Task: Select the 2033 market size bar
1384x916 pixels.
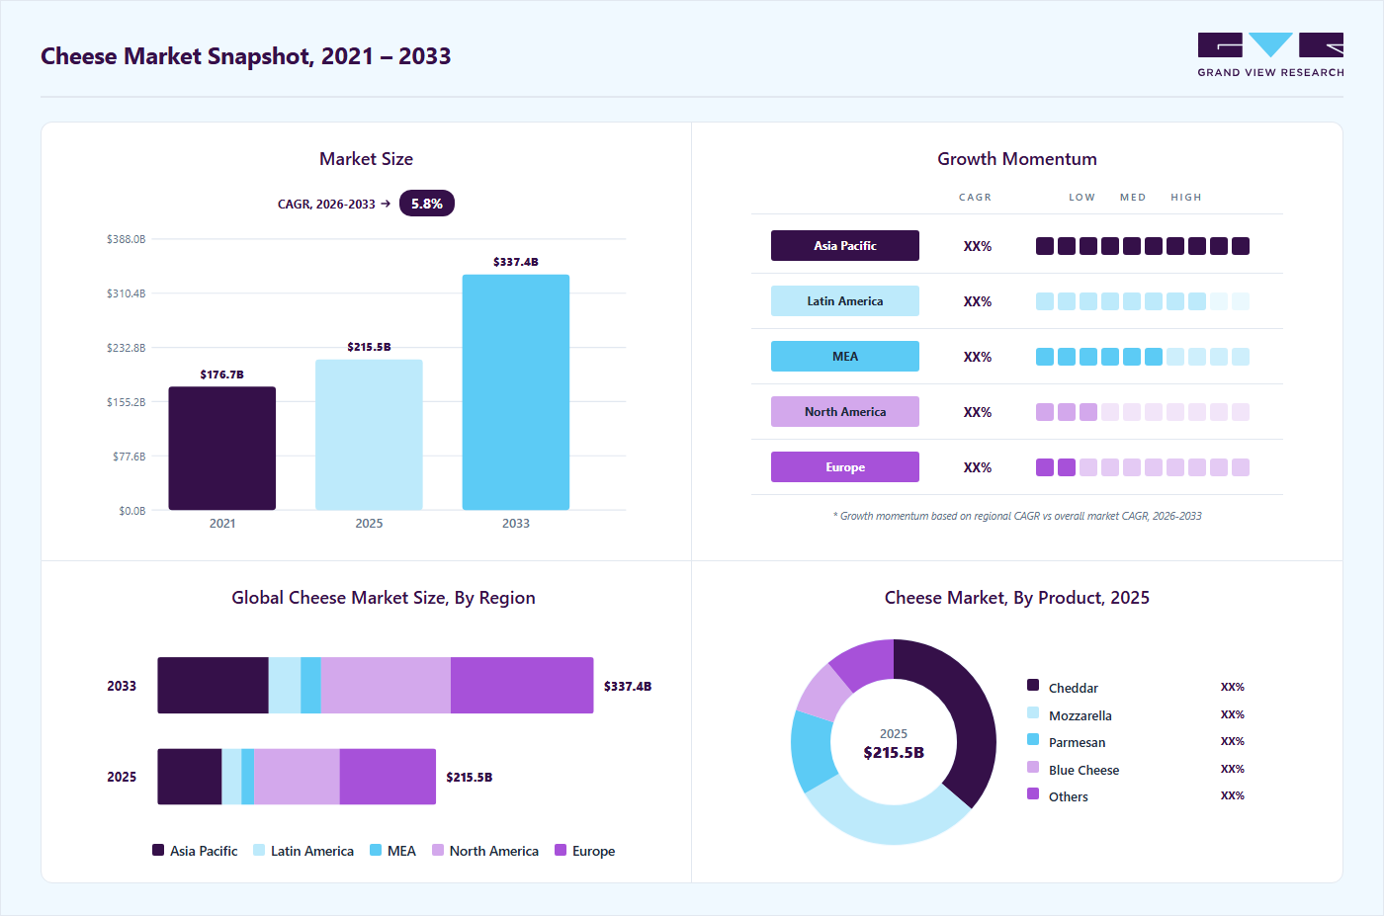Action: click(516, 392)
